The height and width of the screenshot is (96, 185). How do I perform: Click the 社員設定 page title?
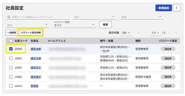pyautogui.click(x=15, y=8)
